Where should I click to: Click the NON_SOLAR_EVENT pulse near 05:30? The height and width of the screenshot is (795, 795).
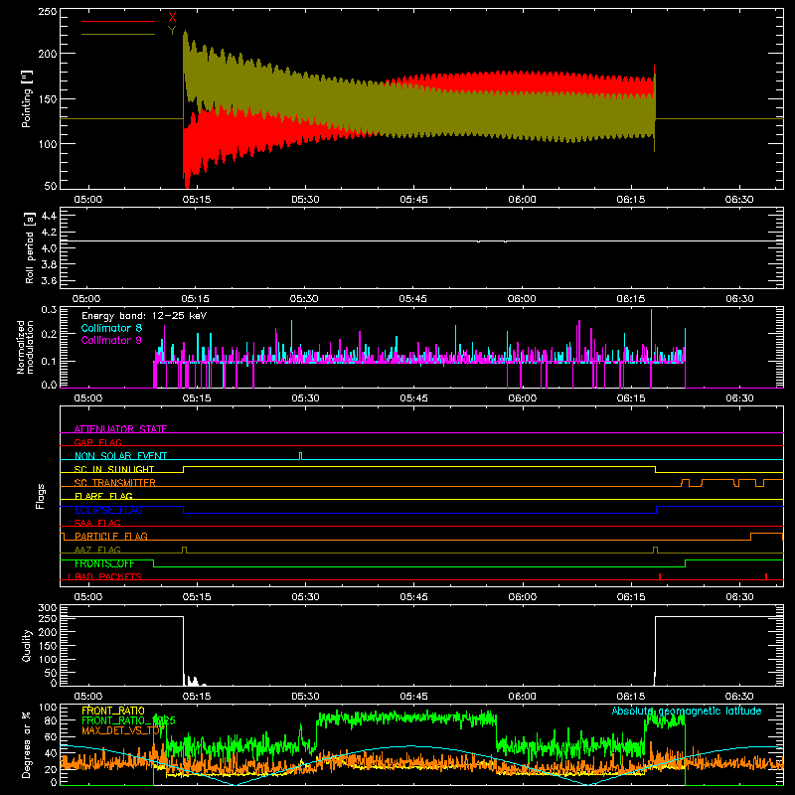(x=301, y=455)
